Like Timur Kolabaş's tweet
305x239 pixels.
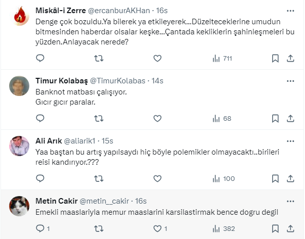pos(157,119)
